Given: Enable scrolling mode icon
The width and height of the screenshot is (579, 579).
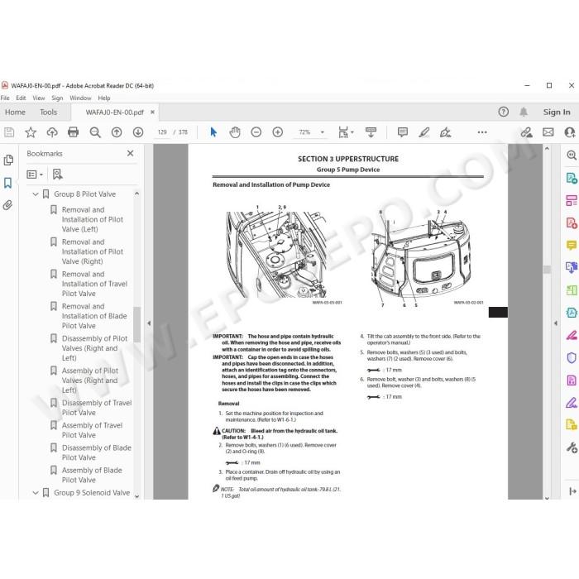Looking at the screenshot, I should point(371,132).
